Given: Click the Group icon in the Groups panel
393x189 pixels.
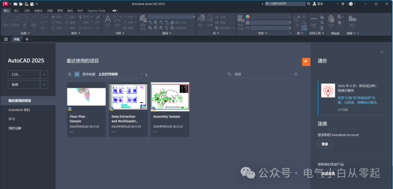Looking at the screenshot, I should coord(297,21).
